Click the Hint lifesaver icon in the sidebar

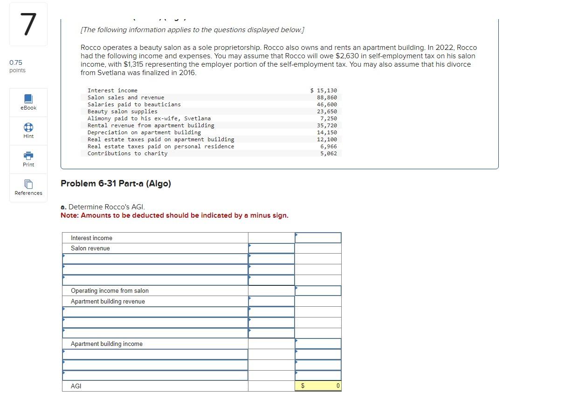(28, 126)
